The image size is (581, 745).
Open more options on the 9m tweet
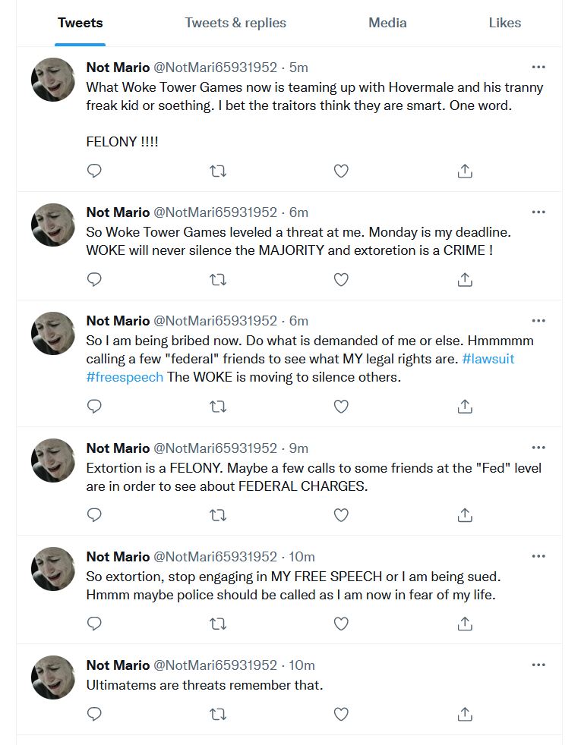pyautogui.click(x=538, y=448)
